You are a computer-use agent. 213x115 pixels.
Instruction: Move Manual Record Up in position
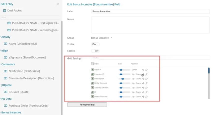tap(133, 97)
